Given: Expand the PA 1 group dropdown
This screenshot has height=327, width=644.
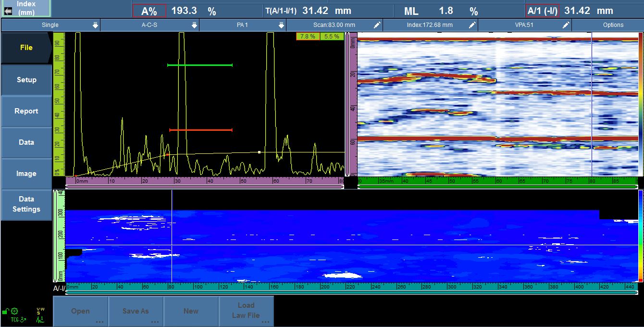Looking at the screenshot, I should [281, 25].
